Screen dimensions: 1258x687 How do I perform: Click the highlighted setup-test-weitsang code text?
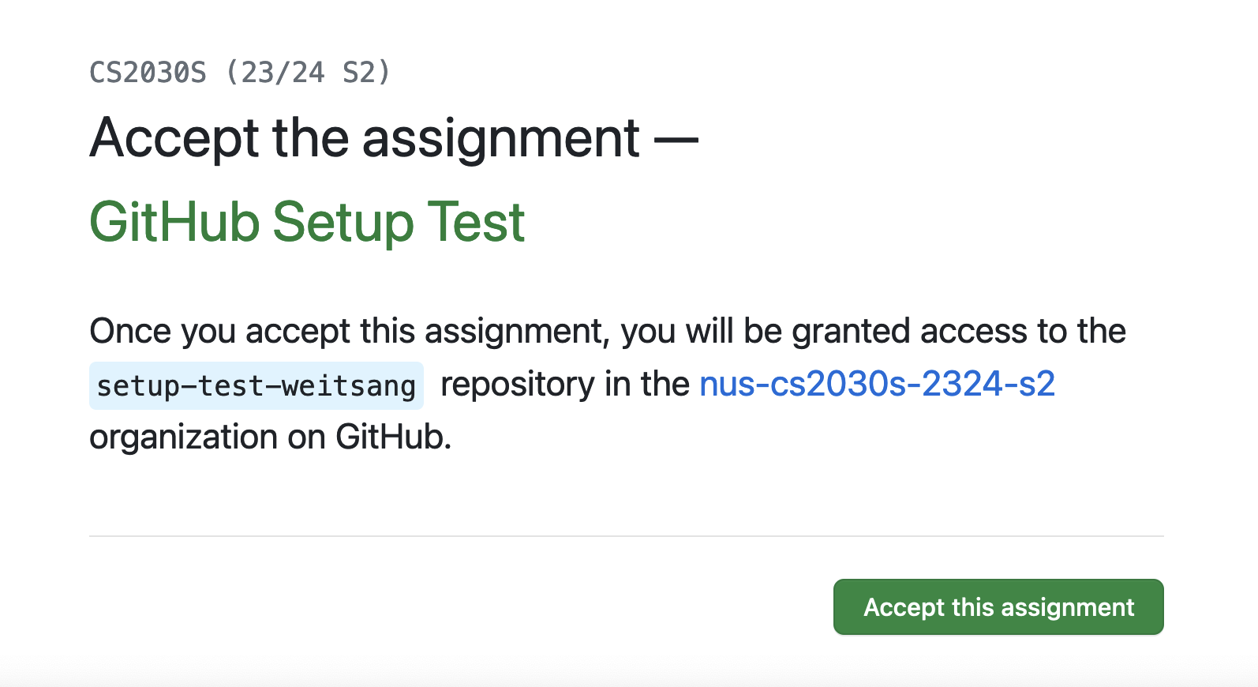[x=256, y=385]
